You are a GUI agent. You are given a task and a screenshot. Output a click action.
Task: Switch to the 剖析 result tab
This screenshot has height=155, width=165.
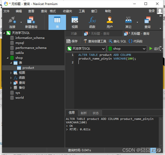tap(84, 113)
